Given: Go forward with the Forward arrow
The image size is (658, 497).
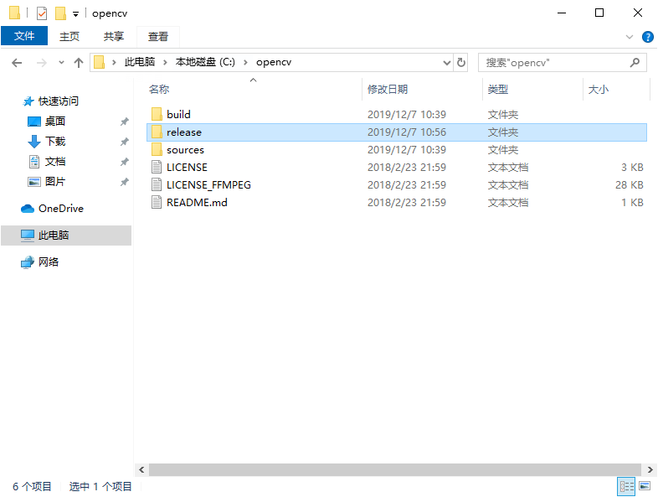Looking at the screenshot, I should (x=42, y=63).
